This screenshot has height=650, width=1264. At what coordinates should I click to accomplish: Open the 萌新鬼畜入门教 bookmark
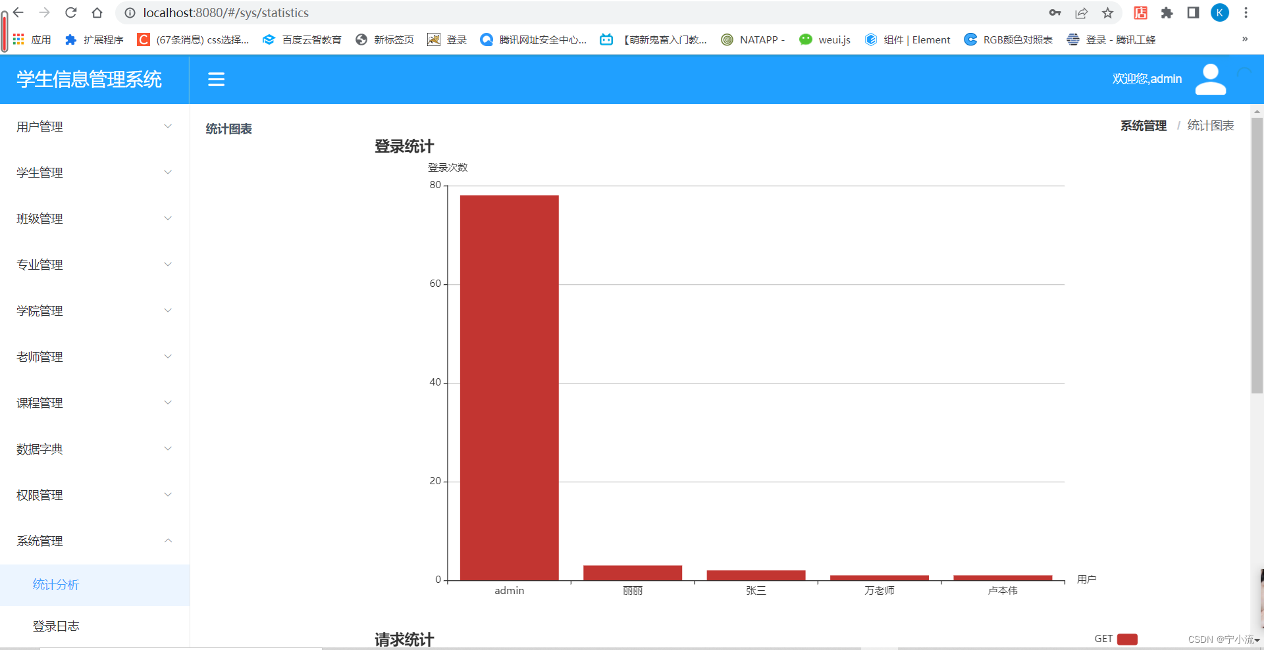pyautogui.click(x=653, y=39)
